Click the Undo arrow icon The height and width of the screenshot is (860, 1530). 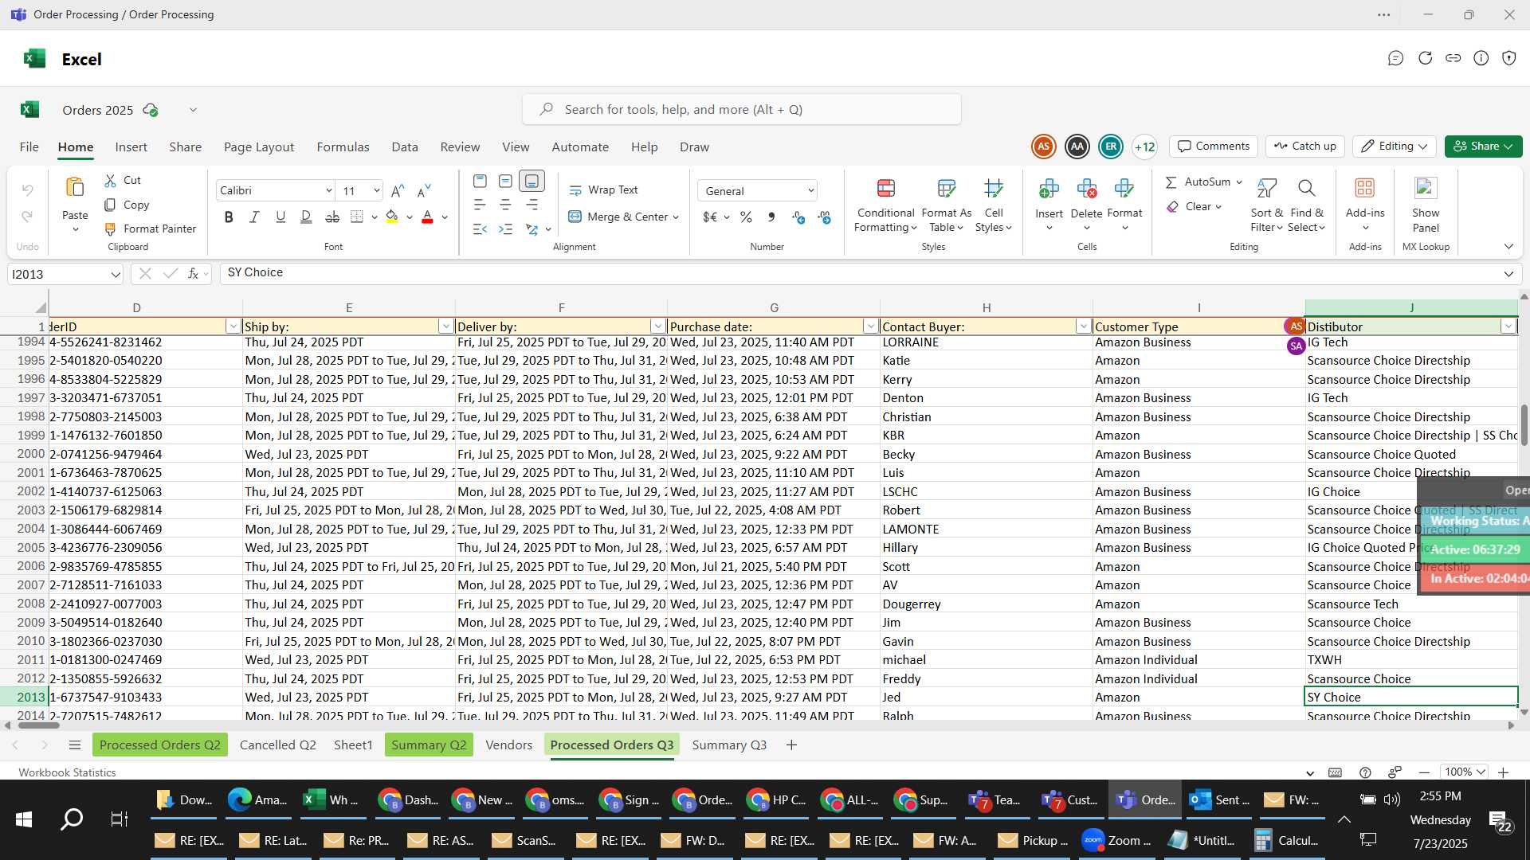[28, 190]
